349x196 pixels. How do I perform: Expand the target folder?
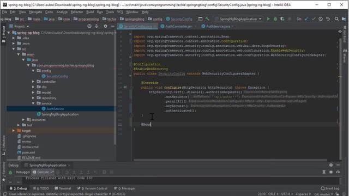click(14, 131)
